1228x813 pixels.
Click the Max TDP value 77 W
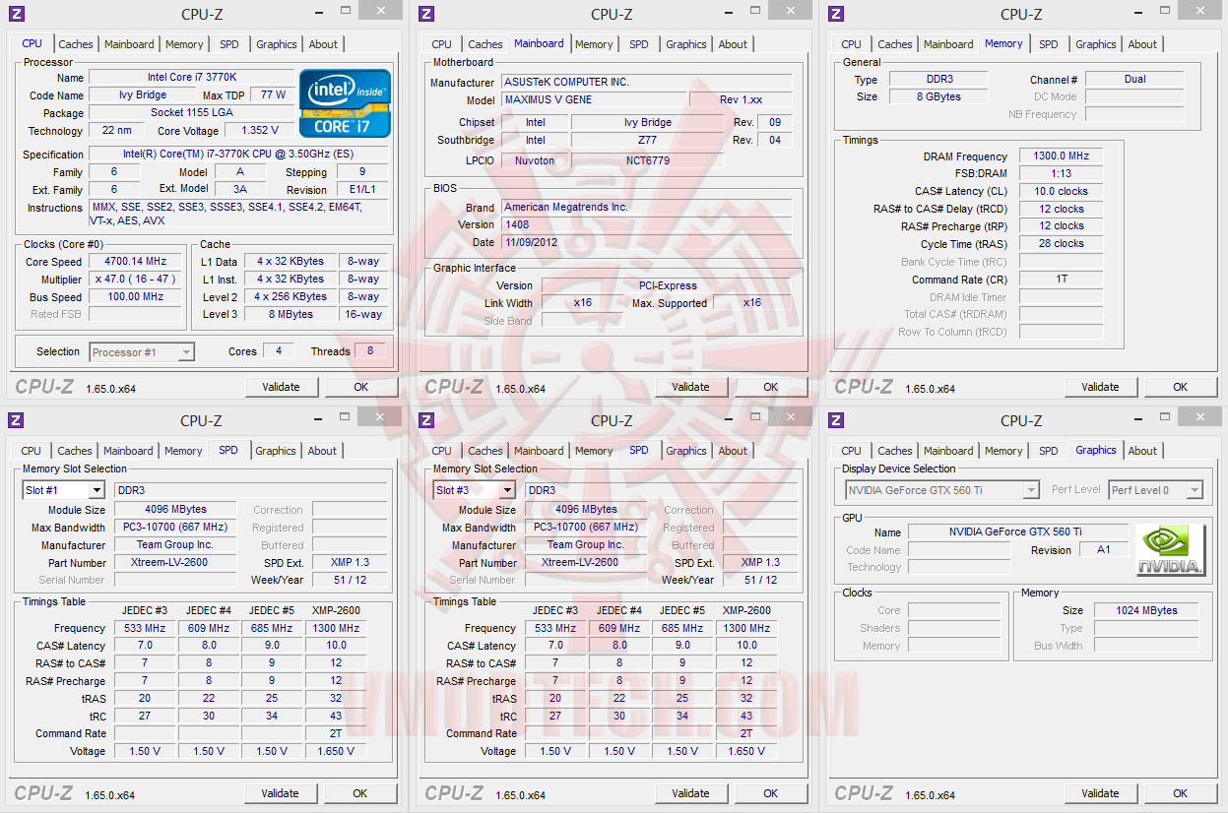tap(273, 94)
